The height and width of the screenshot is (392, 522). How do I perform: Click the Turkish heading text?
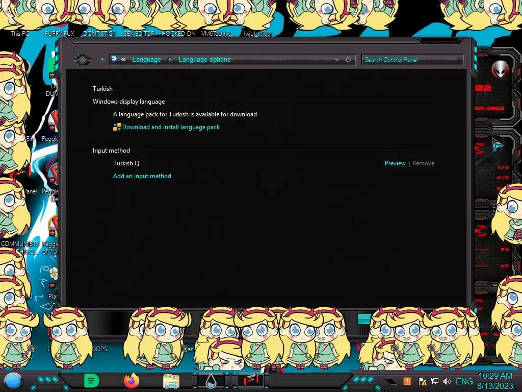[102, 89]
